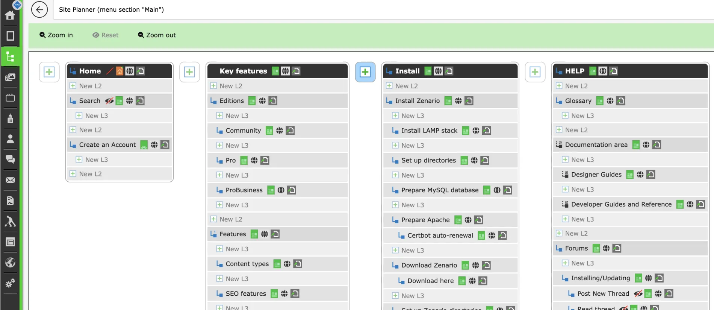Select the Download here menu item
The width and height of the screenshot is (714, 310).
tap(450, 281)
